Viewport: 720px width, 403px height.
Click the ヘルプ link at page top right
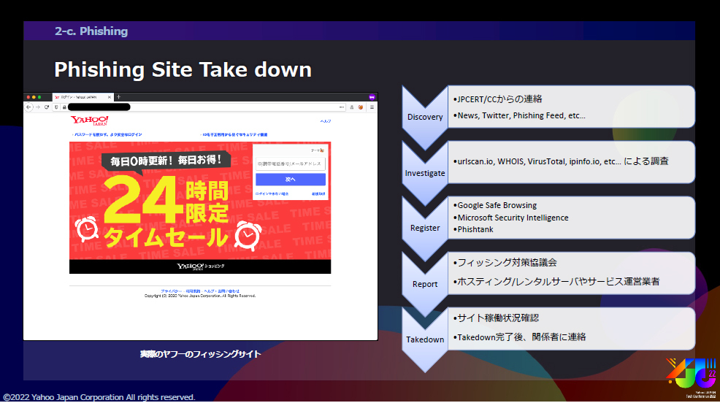(x=326, y=121)
